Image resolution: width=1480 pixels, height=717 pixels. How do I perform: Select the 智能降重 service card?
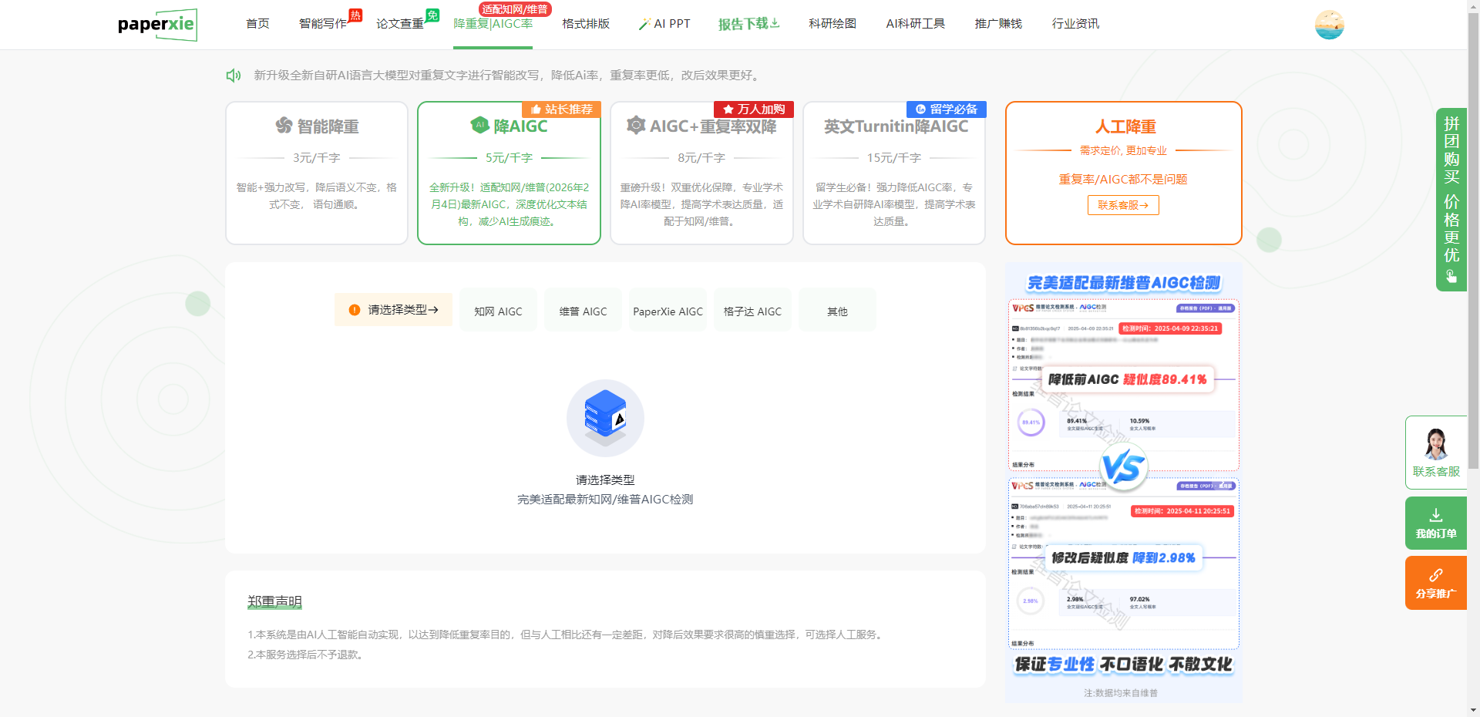[x=317, y=173]
